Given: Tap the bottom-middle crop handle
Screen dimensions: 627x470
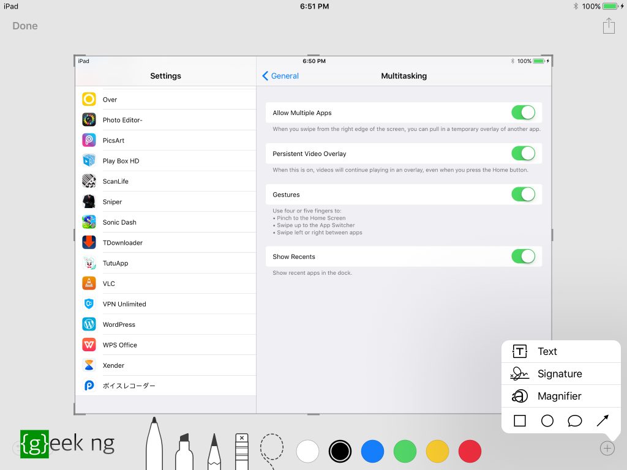Looking at the screenshot, I should tap(313, 414).
